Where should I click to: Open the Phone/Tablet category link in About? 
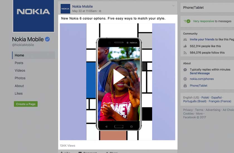198,86
